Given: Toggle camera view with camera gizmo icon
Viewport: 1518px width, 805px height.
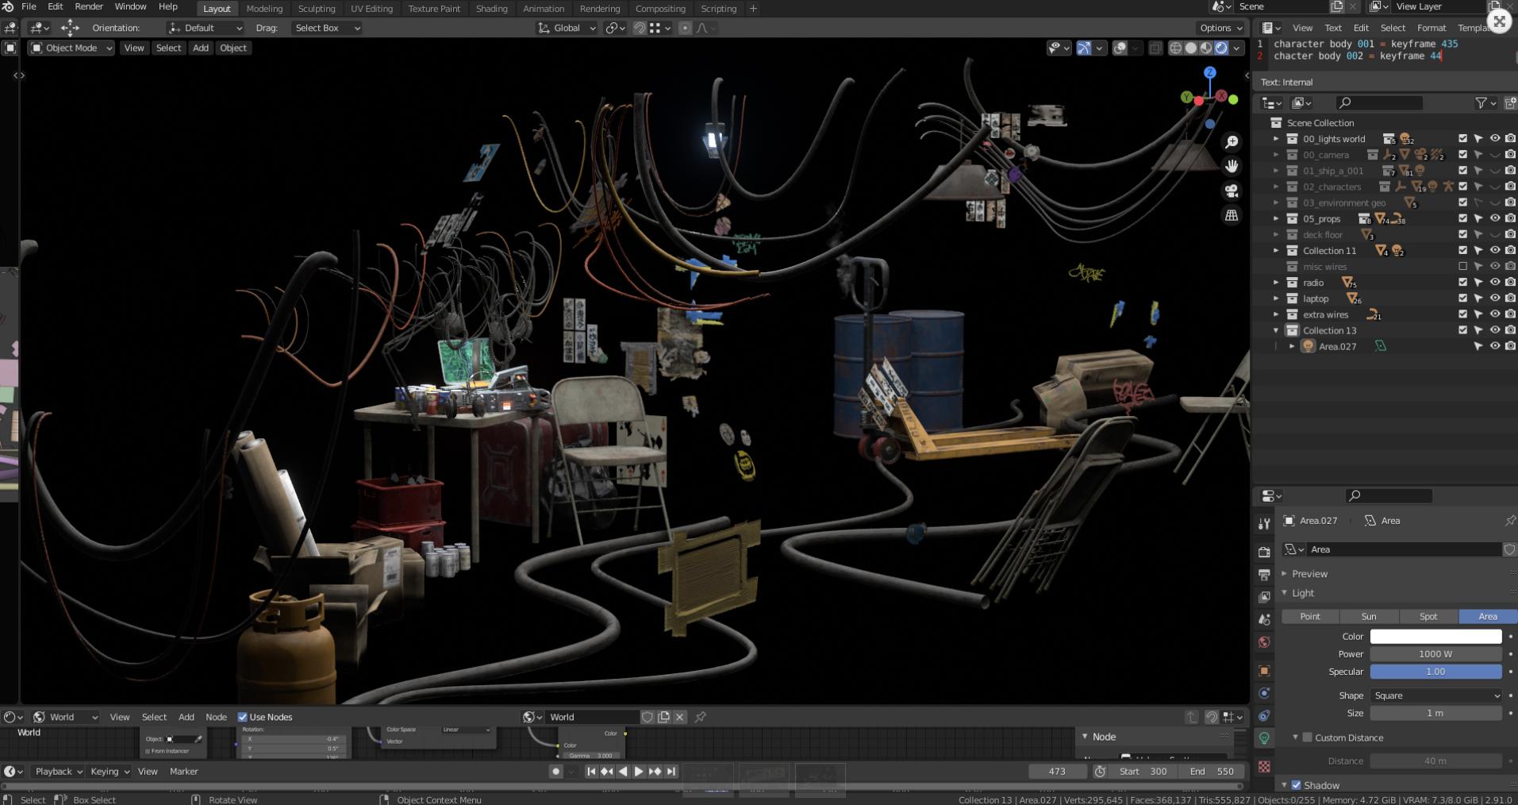Looking at the screenshot, I should tap(1232, 191).
